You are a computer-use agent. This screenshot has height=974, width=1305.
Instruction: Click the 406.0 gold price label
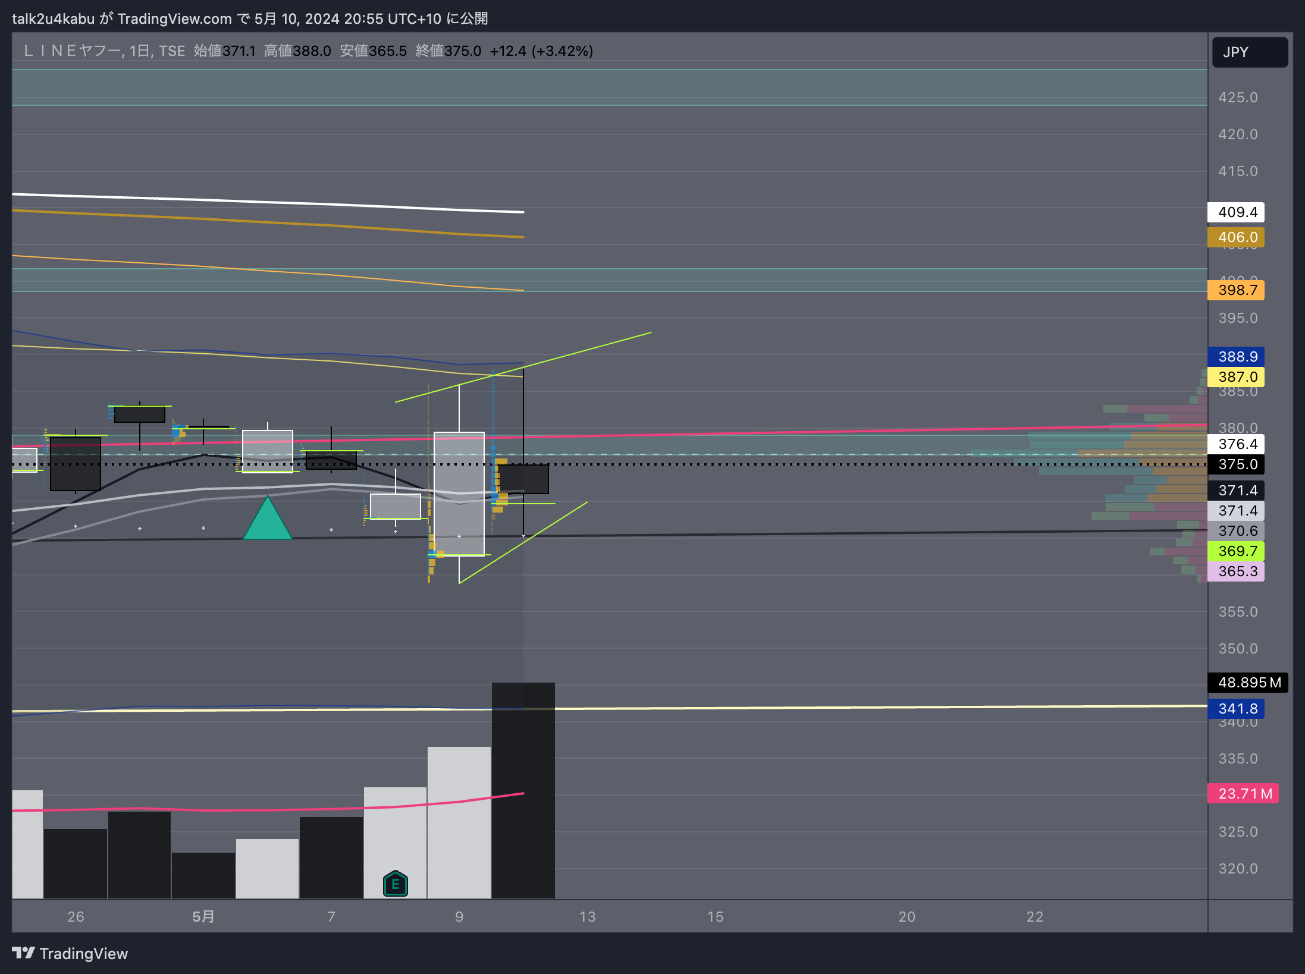1236,237
